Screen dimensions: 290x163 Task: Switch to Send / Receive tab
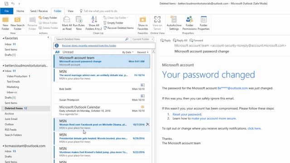(39, 11)
